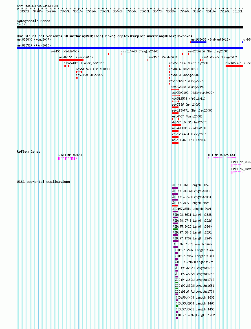Click the nsv833800 (Wong2007) variant label

pos(34,39)
